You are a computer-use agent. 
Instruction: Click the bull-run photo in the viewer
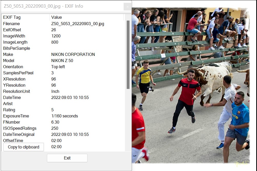pyautogui.click(x=191, y=85)
